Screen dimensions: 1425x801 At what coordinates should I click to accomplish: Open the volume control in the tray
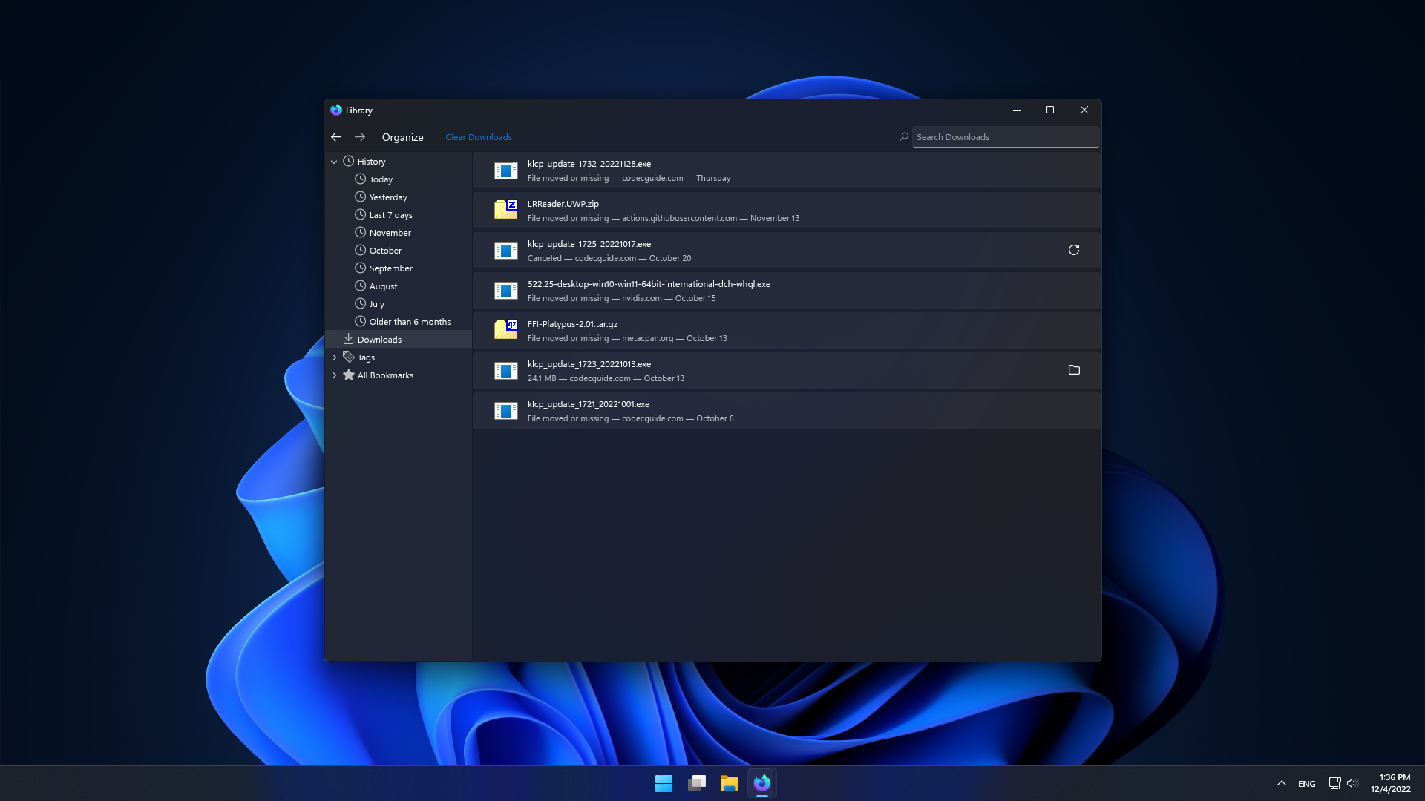[x=1352, y=783]
